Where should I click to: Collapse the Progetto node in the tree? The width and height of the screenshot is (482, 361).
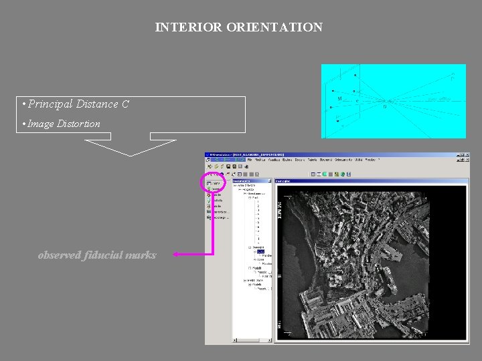pos(240,189)
